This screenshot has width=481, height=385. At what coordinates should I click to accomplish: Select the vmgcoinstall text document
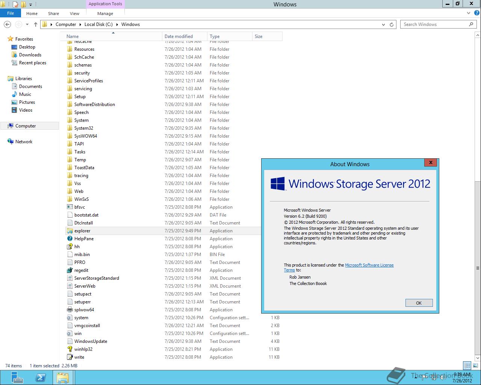[87, 326]
